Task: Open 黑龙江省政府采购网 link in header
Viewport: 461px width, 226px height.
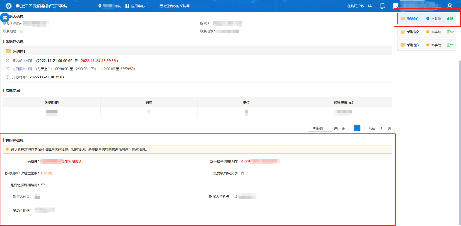Action: (175, 6)
